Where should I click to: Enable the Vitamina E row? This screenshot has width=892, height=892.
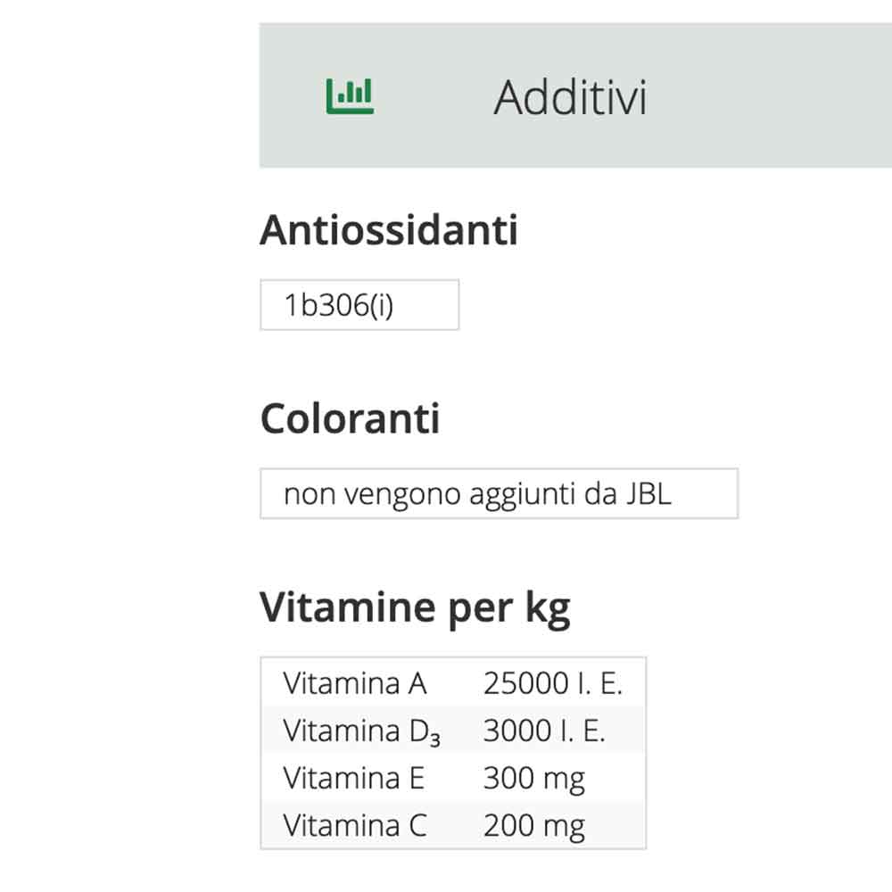pyautogui.click(x=450, y=778)
